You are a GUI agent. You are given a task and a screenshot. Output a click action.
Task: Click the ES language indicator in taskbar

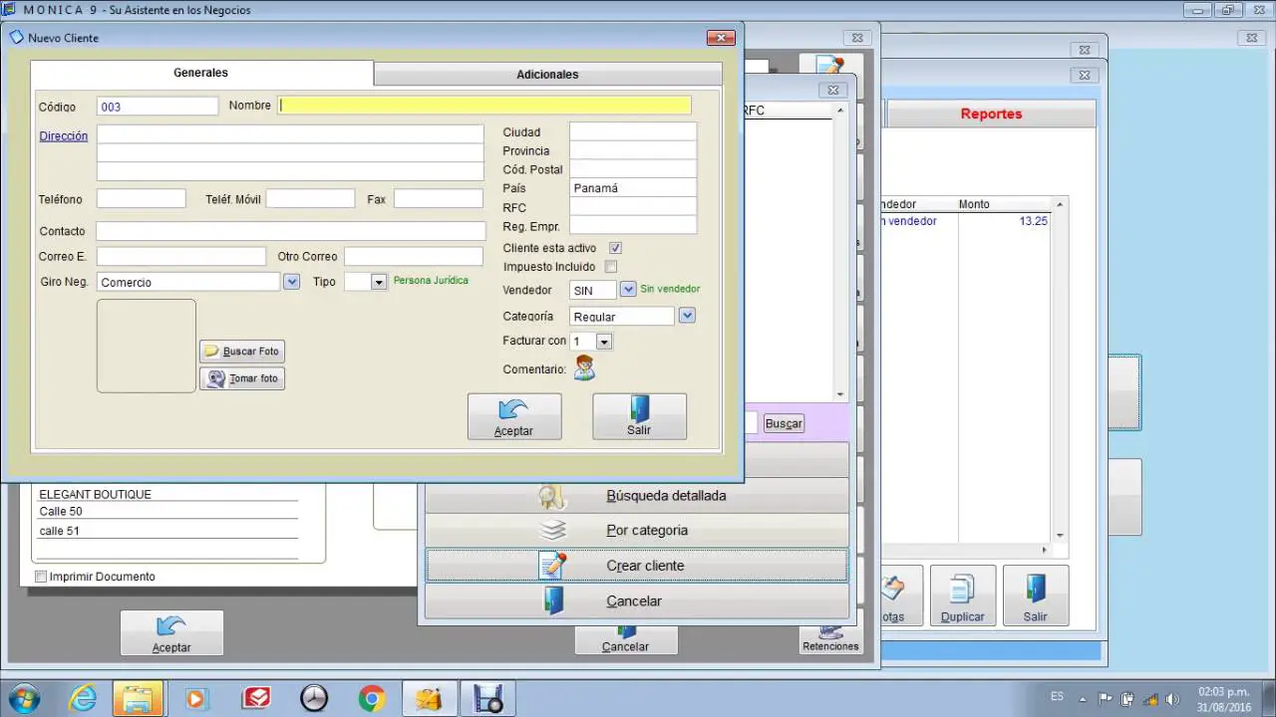pos(1057,696)
